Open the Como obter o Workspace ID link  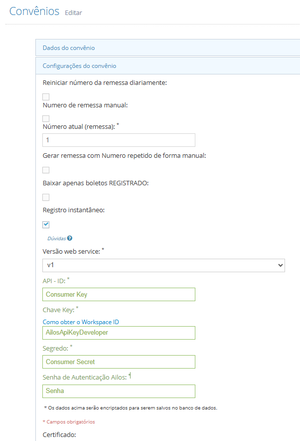point(81,322)
